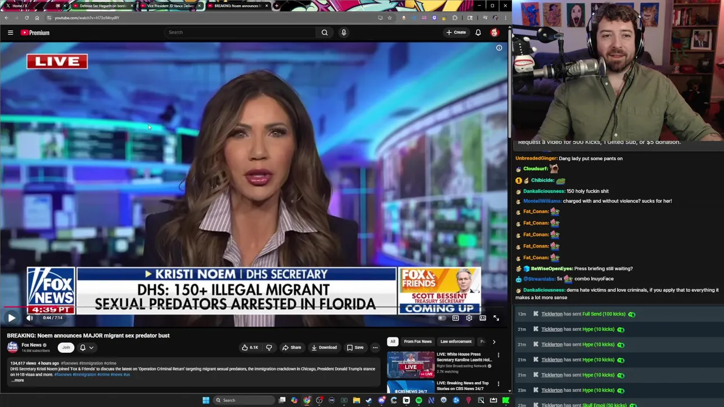Switch to Defense Sec Hegseth browser tab

(102, 6)
